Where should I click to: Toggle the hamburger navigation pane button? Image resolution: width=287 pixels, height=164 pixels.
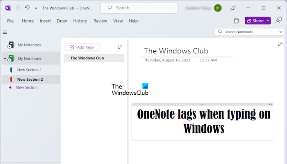tap(5, 32)
